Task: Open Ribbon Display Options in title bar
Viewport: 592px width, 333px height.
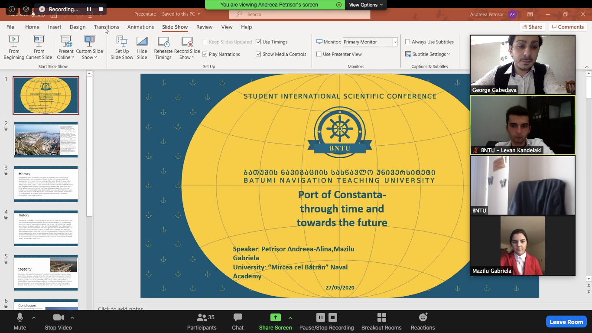Action: click(x=530, y=14)
